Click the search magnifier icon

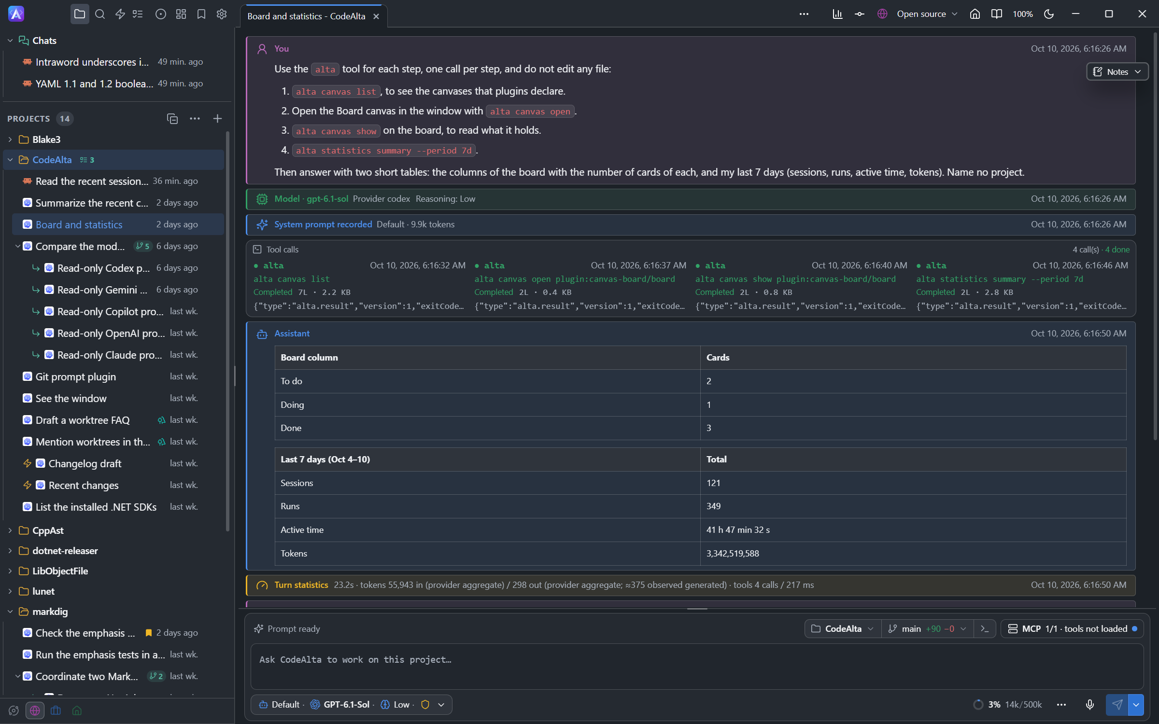[100, 14]
